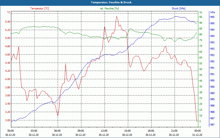Click the 15:00 time axis label
Image resolution: width=220 pixels, height=138 pixels.
click(x=127, y=131)
